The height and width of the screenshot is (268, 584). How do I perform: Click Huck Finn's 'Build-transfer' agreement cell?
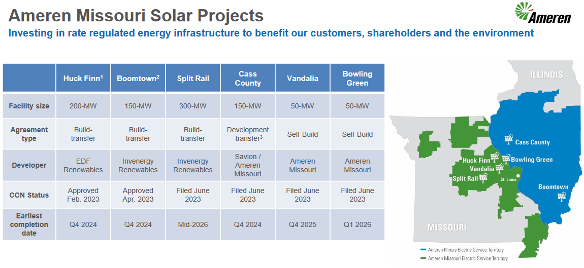point(83,134)
